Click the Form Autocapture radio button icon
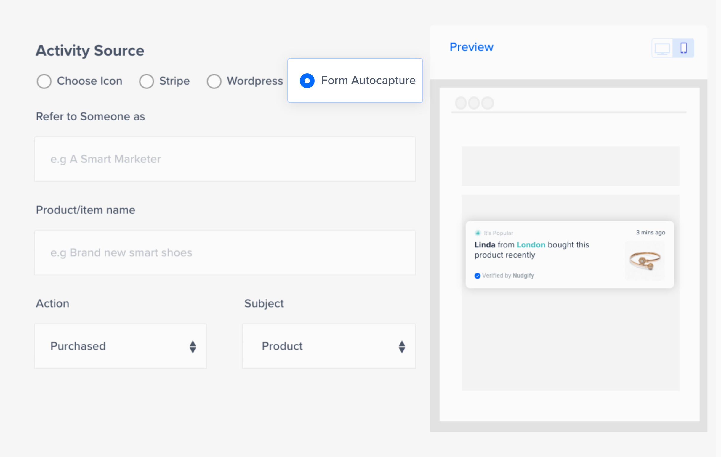This screenshot has width=721, height=457. (x=307, y=81)
